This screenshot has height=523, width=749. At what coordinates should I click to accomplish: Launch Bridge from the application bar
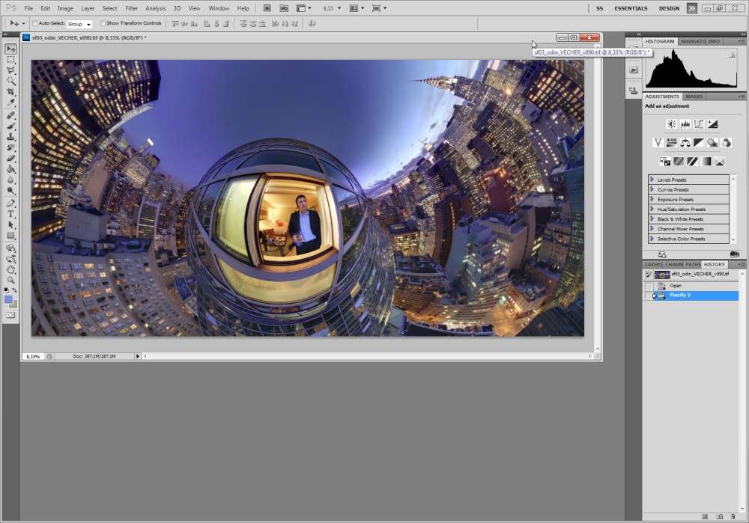(x=268, y=8)
